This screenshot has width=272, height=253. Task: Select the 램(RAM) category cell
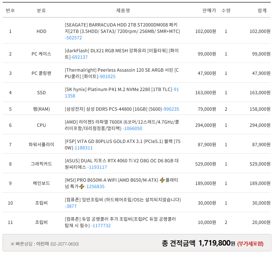[x=41, y=109]
